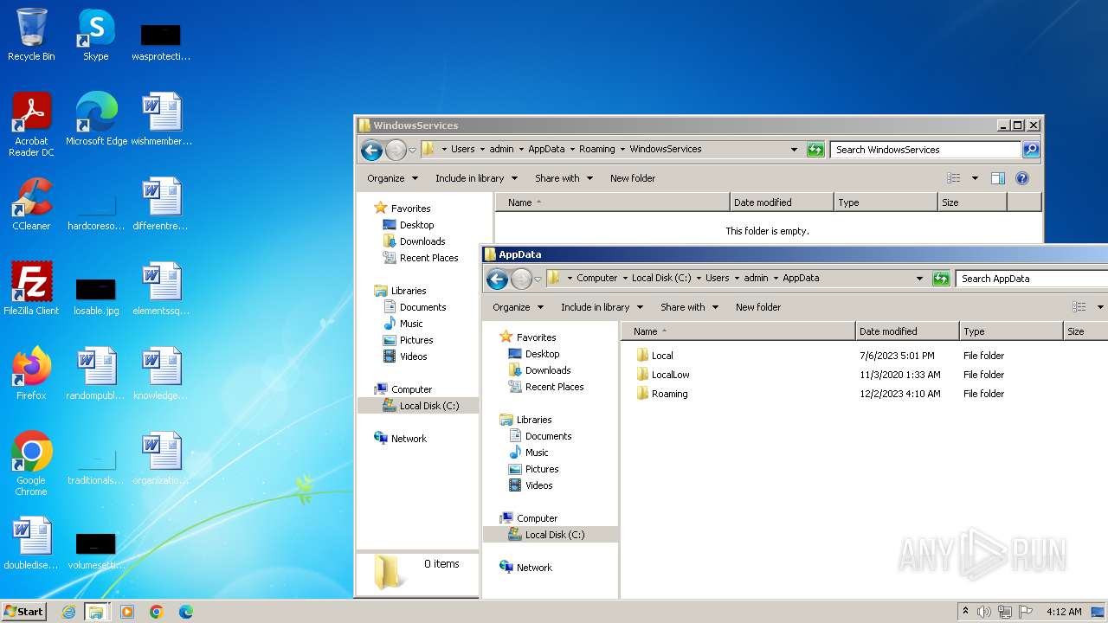Open the Organize menu in the AppData window
1108x623 pixels.
coord(519,307)
